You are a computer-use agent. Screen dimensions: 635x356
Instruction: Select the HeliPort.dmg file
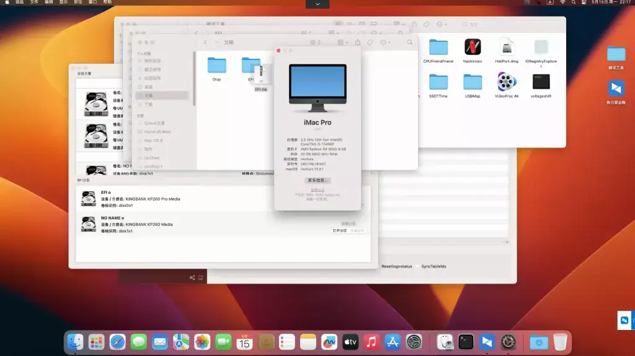click(x=507, y=47)
